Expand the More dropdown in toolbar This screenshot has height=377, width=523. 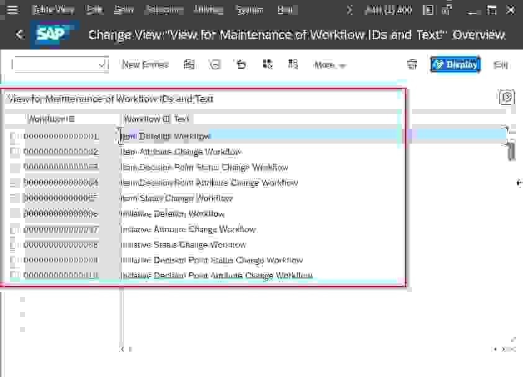330,65
